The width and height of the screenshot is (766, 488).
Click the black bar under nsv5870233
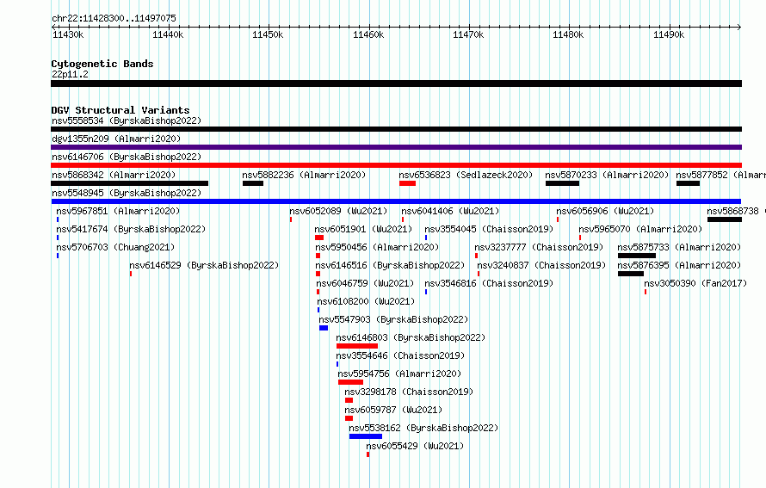click(x=562, y=183)
